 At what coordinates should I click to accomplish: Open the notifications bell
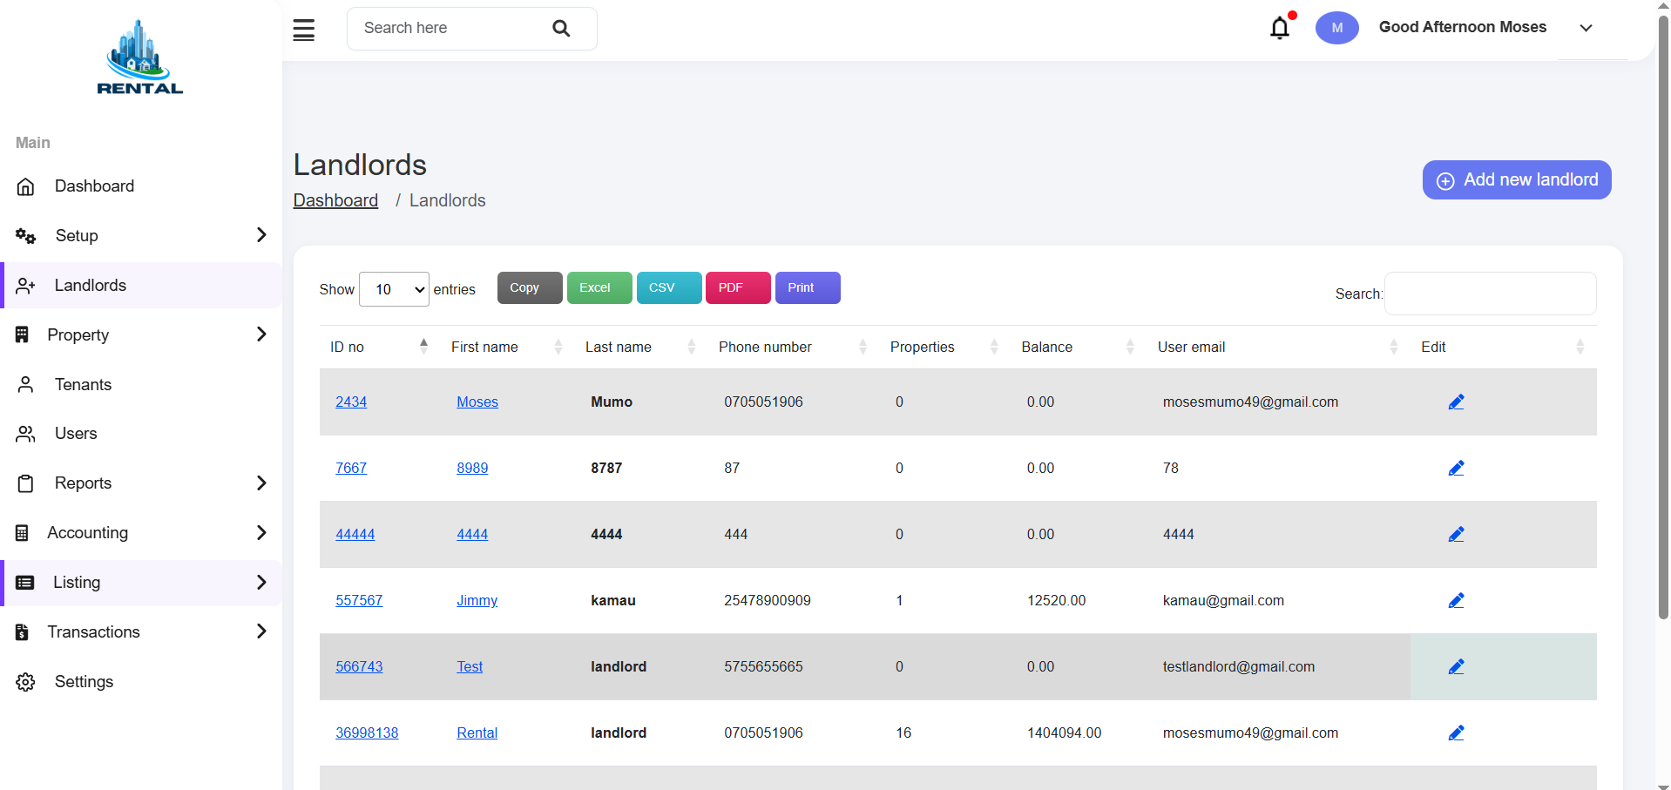(x=1280, y=28)
